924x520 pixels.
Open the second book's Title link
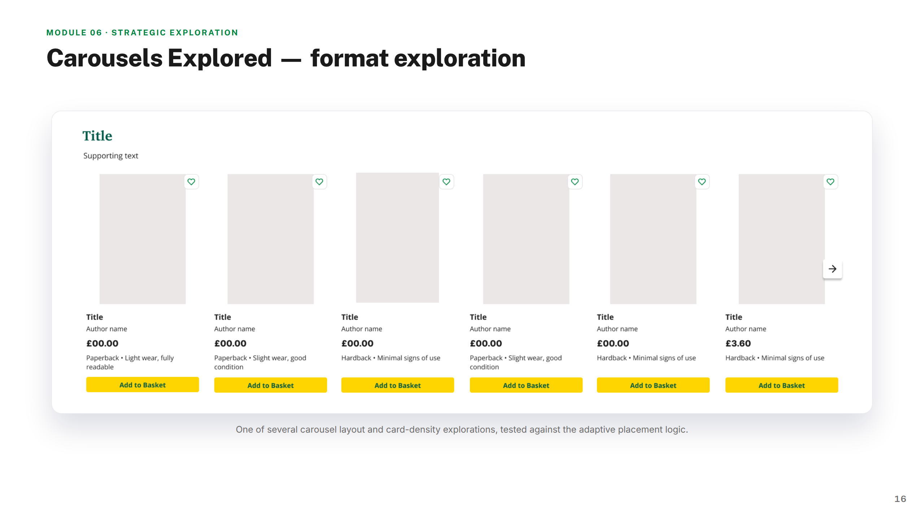[223, 317]
